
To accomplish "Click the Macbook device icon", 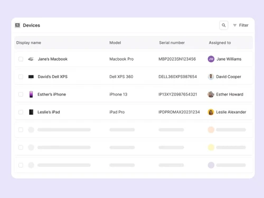I will tap(31, 59).
